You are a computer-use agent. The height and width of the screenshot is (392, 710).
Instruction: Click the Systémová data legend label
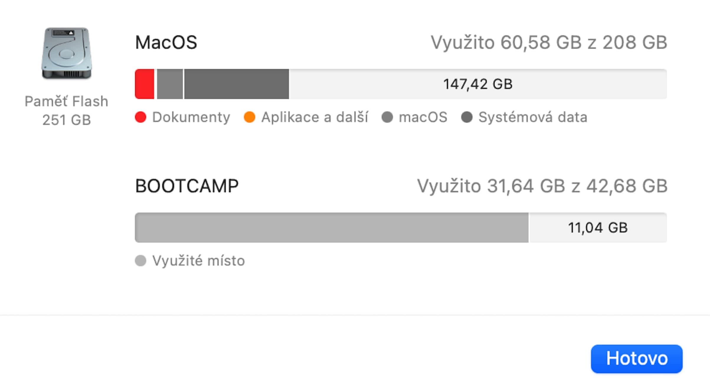click(x=533, y=117)
